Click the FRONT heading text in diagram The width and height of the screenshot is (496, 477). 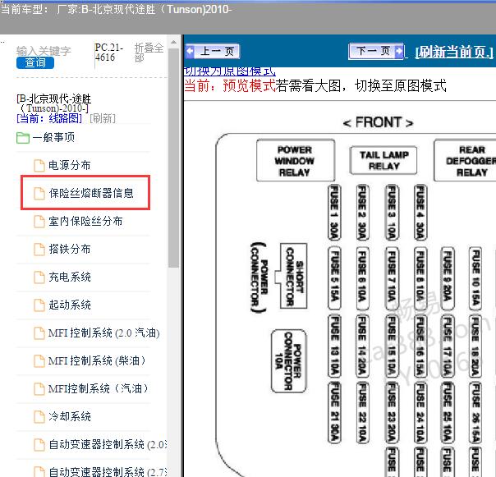click(379, 122)
